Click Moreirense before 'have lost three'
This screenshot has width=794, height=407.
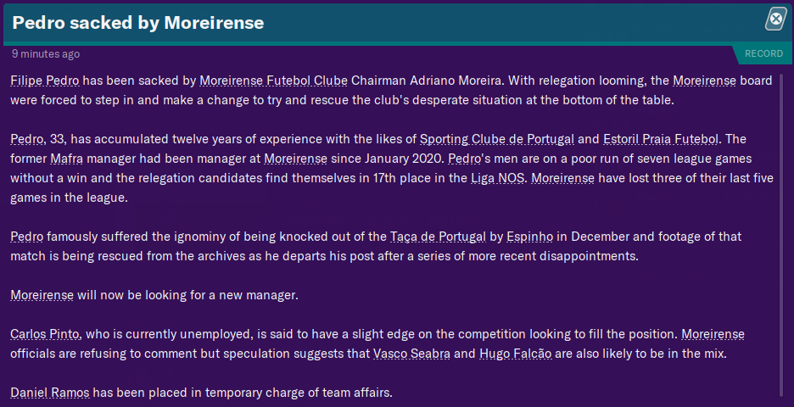[562, 178]
